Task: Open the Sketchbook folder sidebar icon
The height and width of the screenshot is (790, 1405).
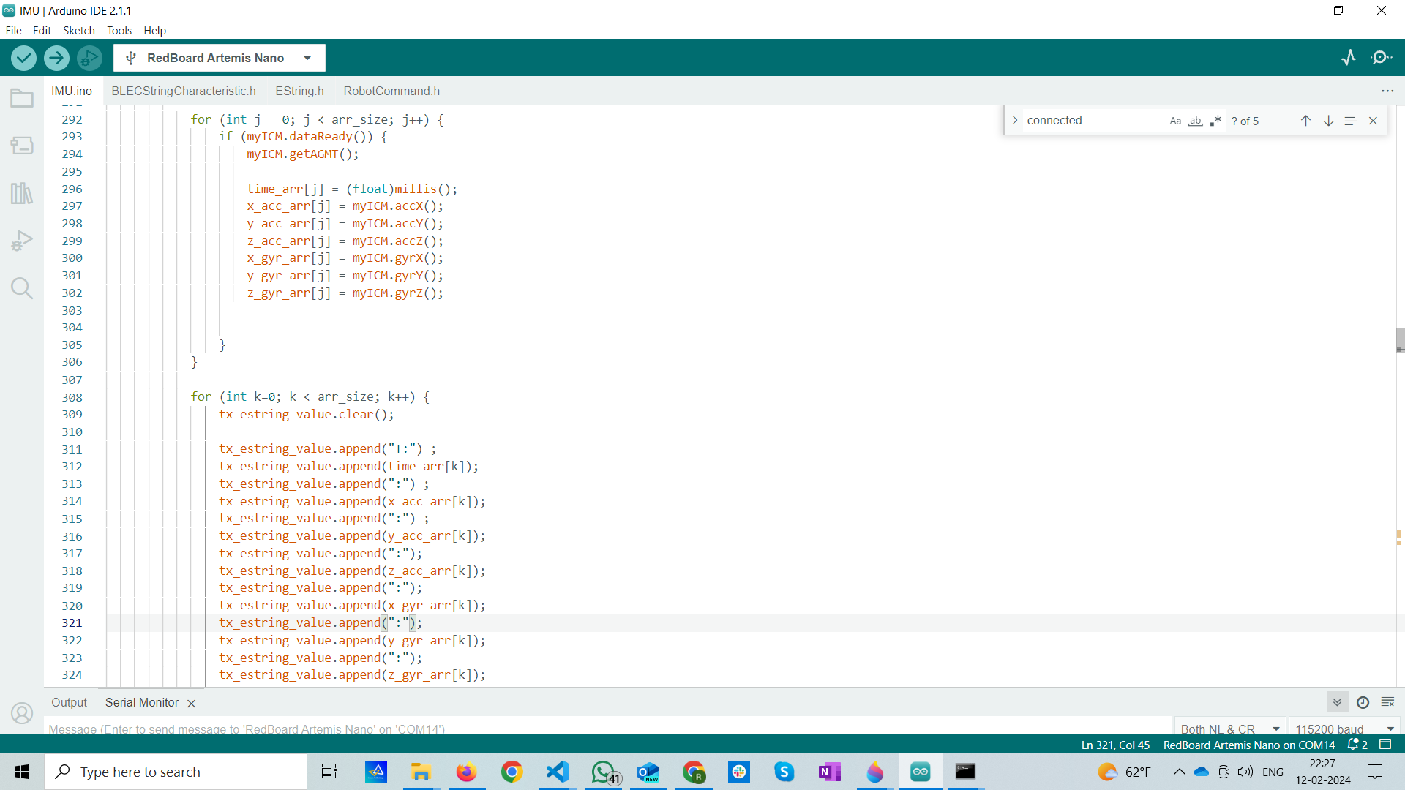Action: tap(22, 98)
